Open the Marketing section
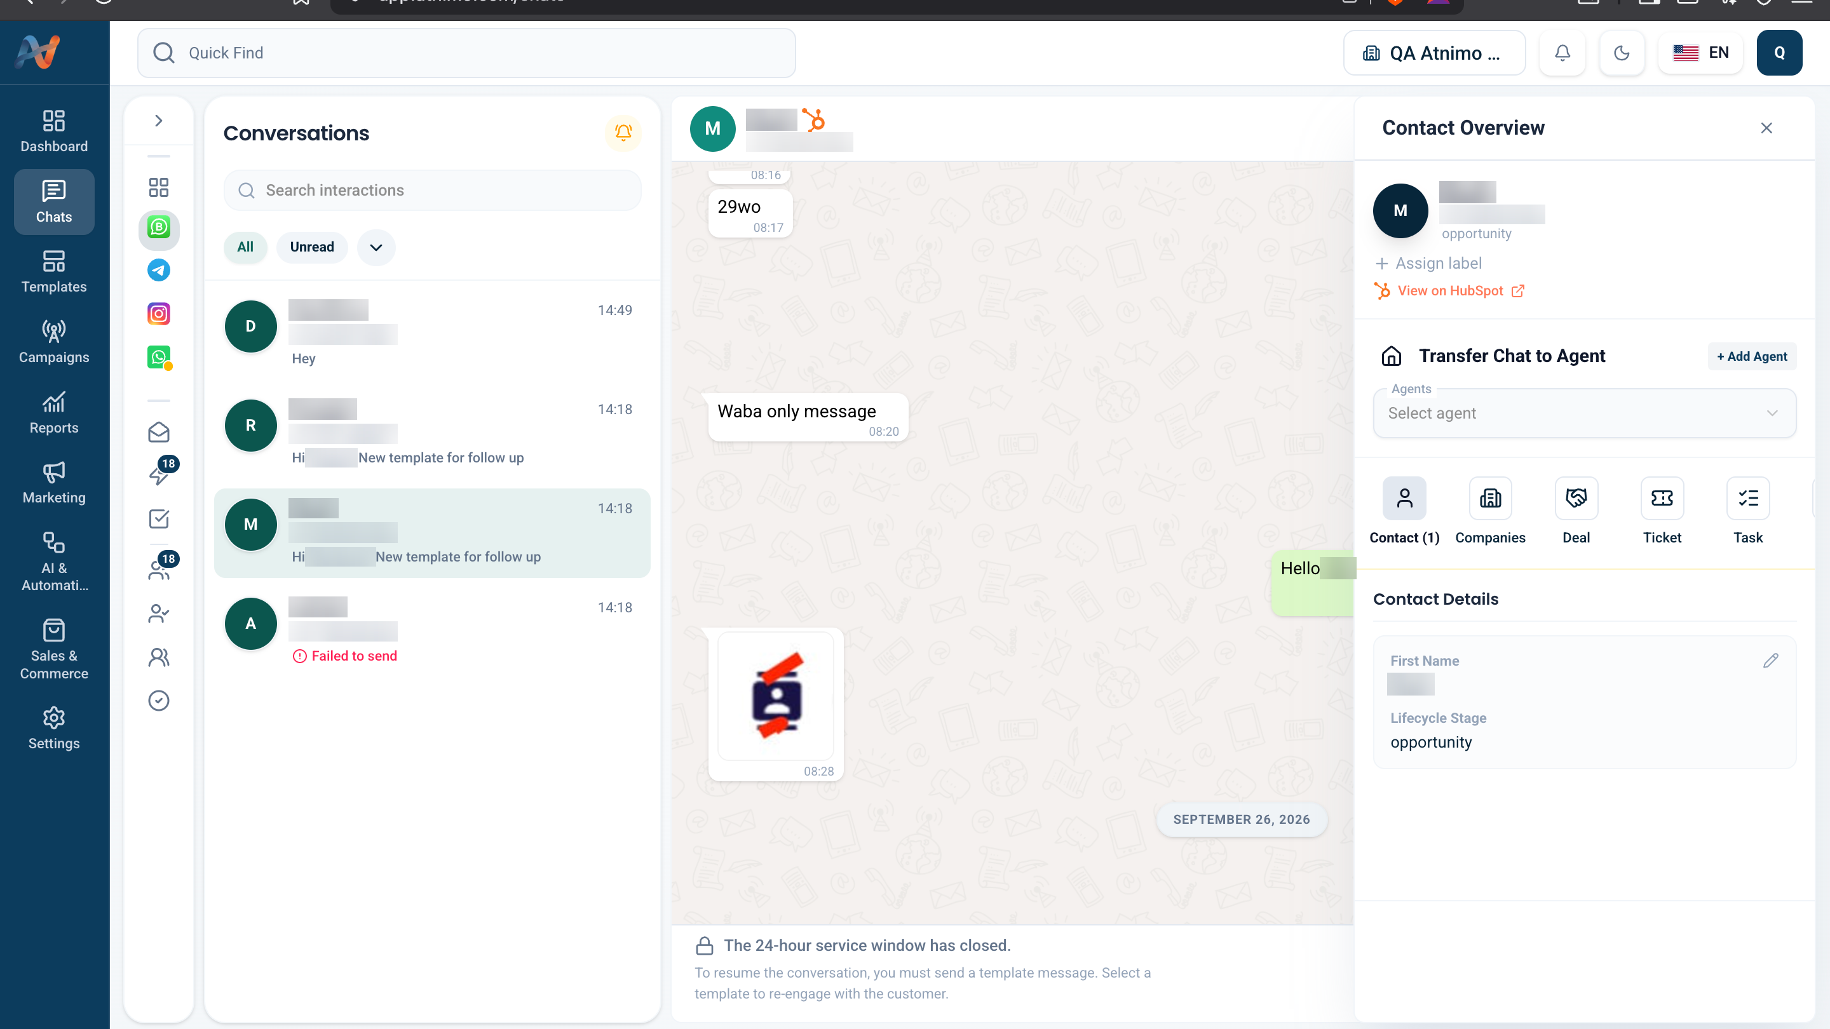The width and height of the screenshot is (1830, 1029). click(x=54, y=483)
